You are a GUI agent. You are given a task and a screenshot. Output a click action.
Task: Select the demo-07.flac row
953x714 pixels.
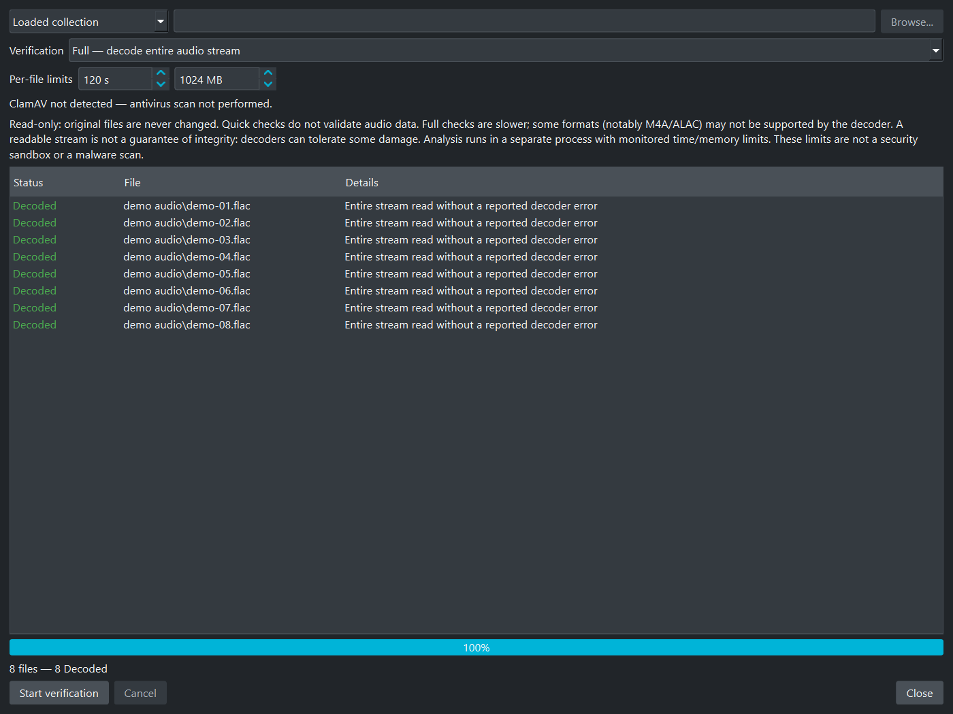(476, 307)
